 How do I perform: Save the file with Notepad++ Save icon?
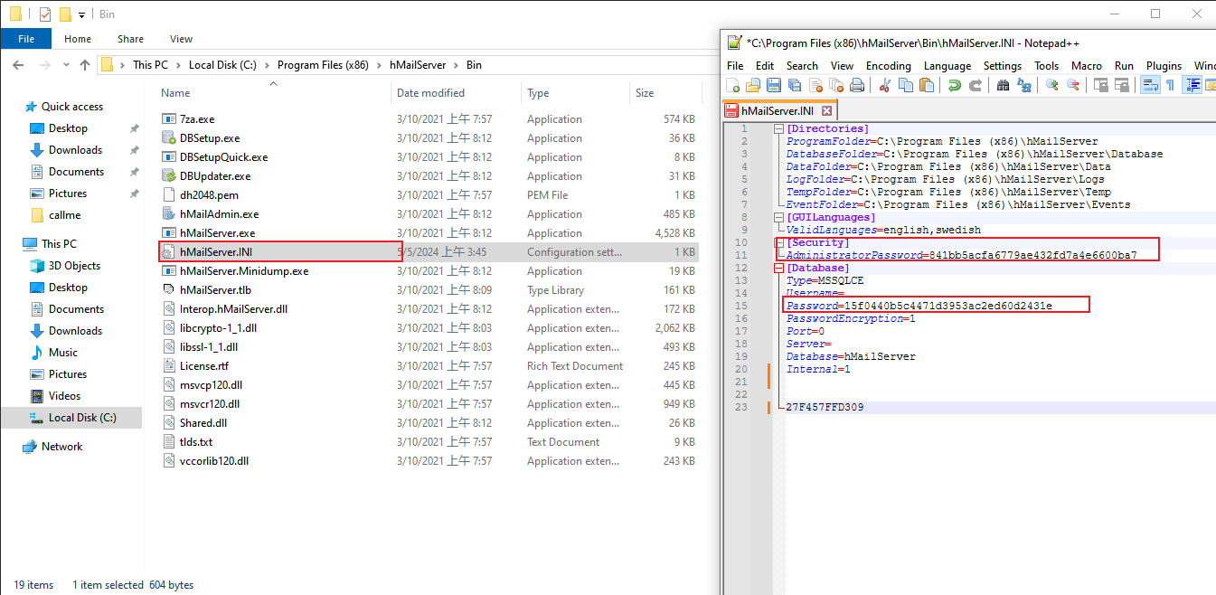(x=774, y=85)
